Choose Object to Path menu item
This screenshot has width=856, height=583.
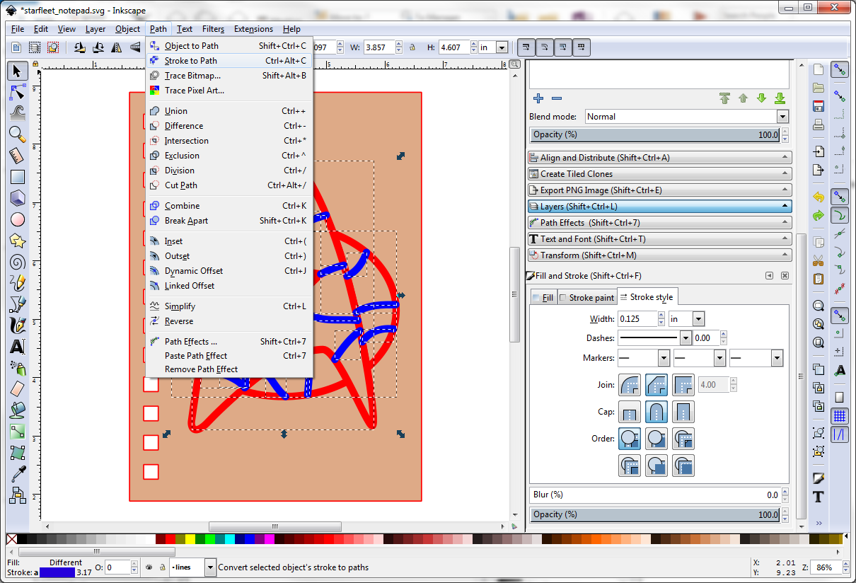pyautogui.click(x=229, y=46)
